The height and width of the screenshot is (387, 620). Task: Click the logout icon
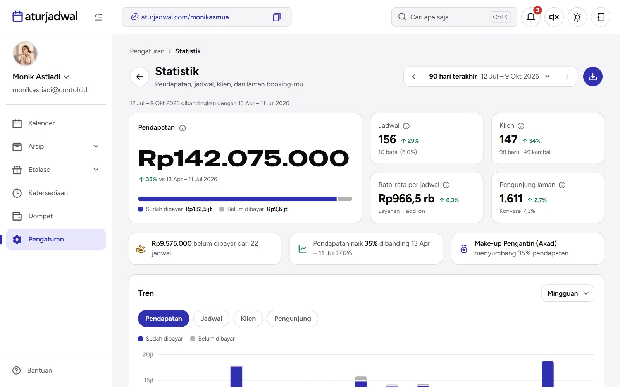601,17
